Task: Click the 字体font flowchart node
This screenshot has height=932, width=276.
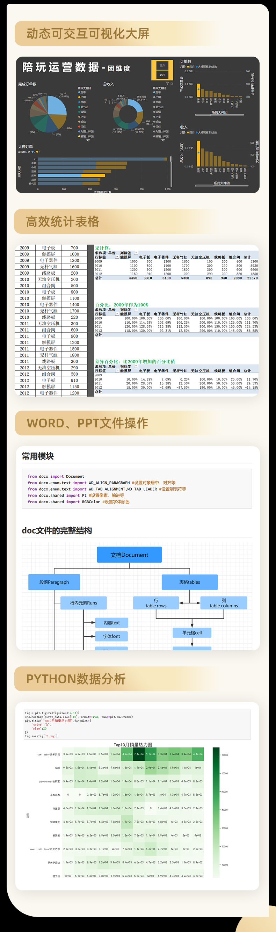Action: tap(111, 636)
